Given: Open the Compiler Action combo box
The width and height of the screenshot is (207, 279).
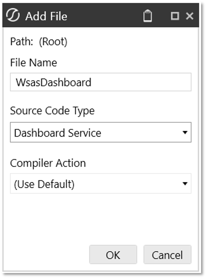Looking at the screenshot, I should coord(101,183).
